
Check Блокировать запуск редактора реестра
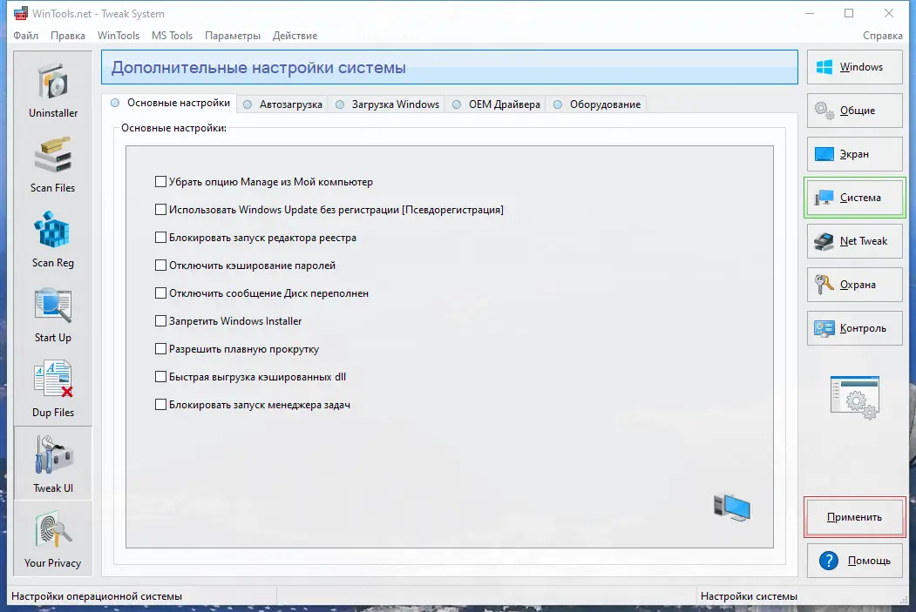tap(160, 238)
